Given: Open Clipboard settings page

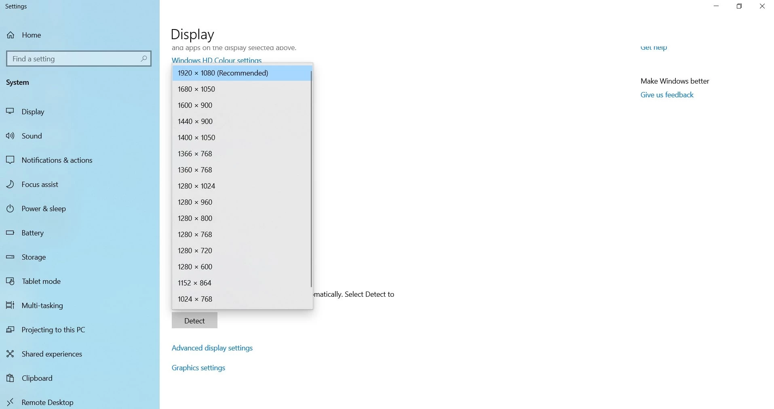Looking at the screenshot, I should click(x=80, y=378).
